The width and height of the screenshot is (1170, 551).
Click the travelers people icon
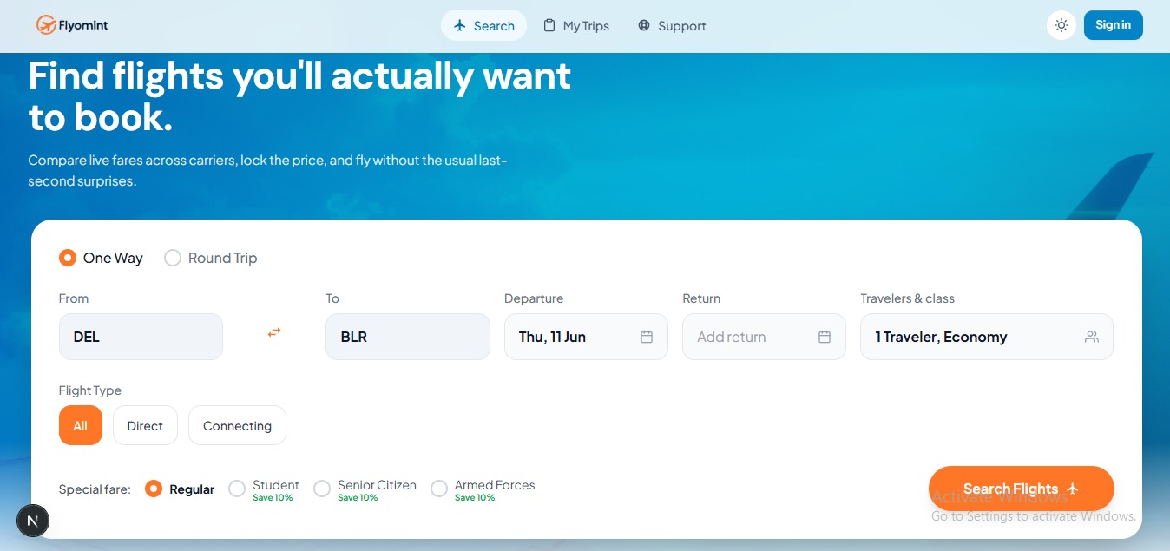click(1092, 337)
